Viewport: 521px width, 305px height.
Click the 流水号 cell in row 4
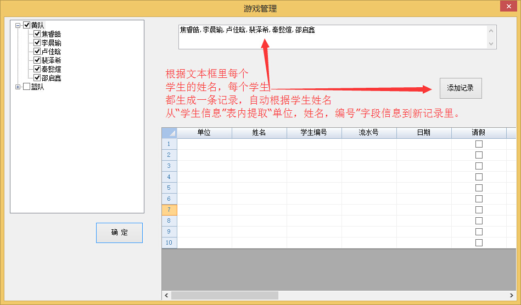369,177
